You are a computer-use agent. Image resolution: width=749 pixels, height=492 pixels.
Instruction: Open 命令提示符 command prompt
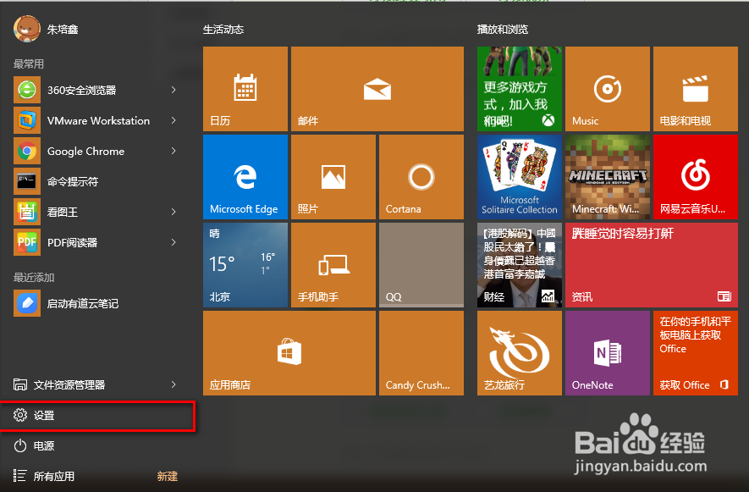pos(96,181)
